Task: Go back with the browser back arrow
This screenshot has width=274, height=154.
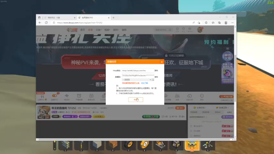Action: click(x=40, y=23)
